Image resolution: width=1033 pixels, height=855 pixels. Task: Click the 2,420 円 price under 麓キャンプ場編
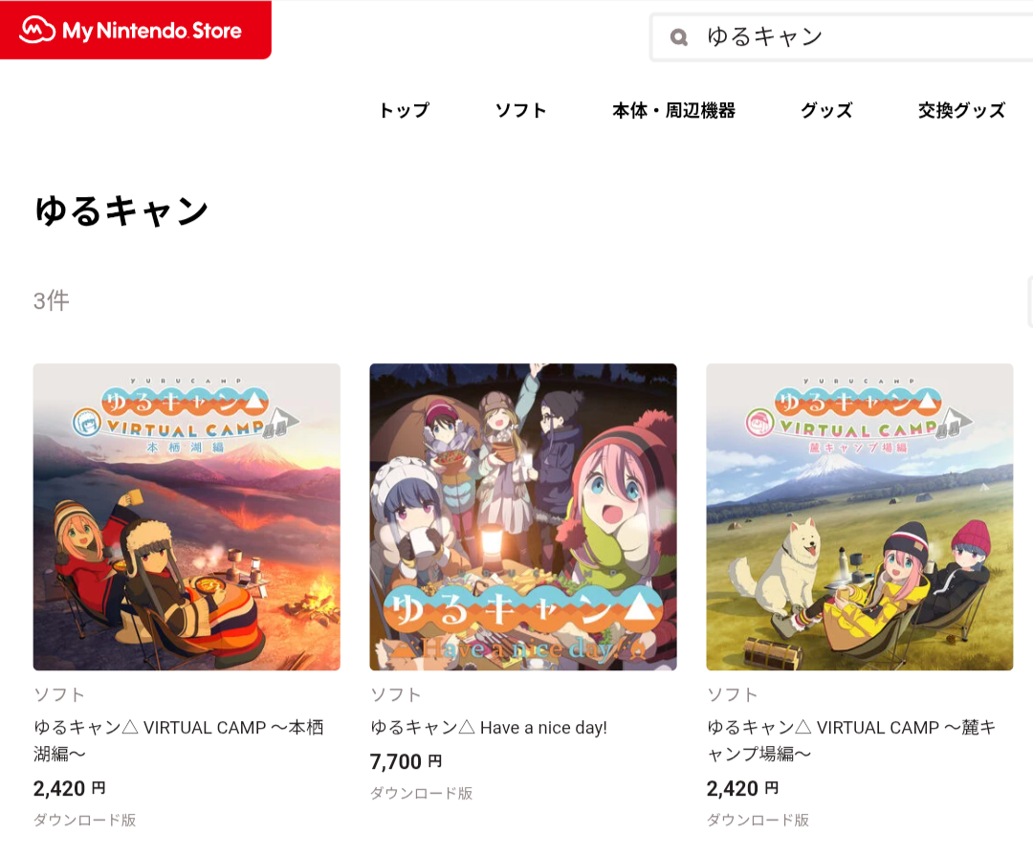(742, 788)
